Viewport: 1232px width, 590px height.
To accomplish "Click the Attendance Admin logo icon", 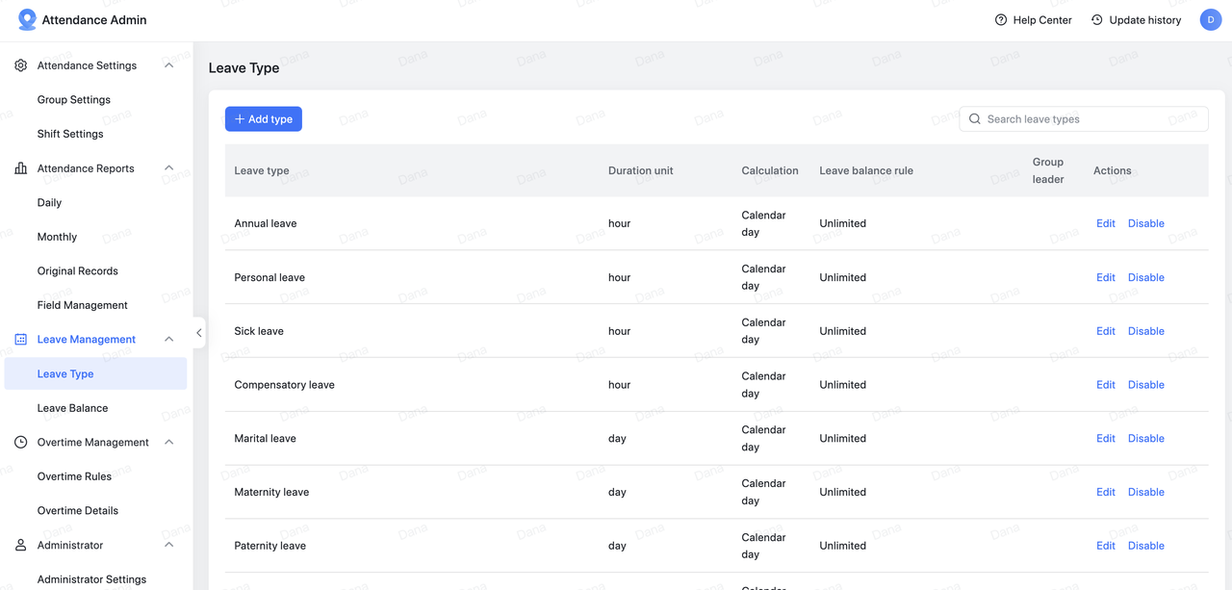I will click(27, 20).
